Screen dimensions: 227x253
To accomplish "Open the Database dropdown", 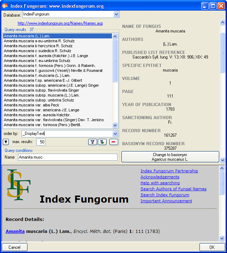I will coord(116,14).
